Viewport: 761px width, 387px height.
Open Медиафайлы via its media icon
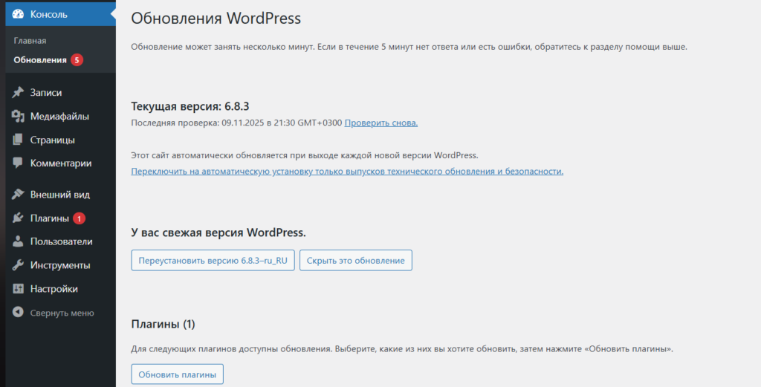pyautogui.click(x=19, y=117)
